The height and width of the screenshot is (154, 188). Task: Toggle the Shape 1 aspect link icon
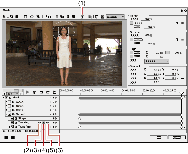coord(182,78)
